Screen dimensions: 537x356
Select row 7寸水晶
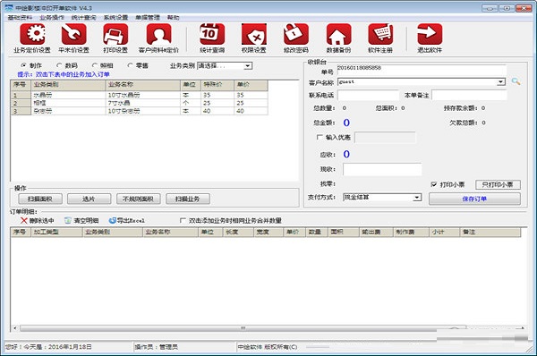pos(140,103)
